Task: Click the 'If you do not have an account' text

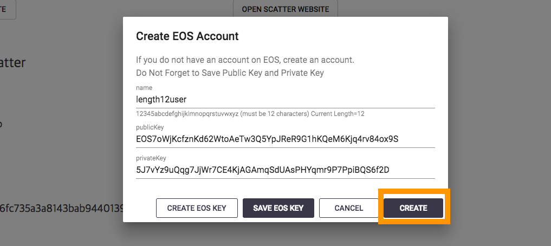Action: (x=245, y=60)
